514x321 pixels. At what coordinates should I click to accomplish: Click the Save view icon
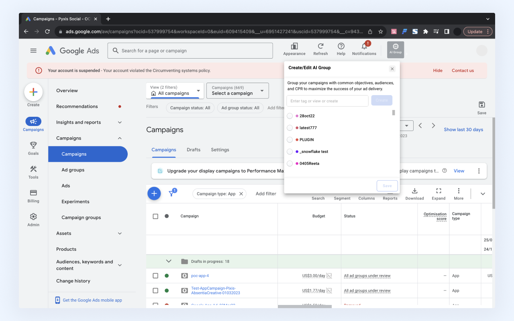(482, 105)
